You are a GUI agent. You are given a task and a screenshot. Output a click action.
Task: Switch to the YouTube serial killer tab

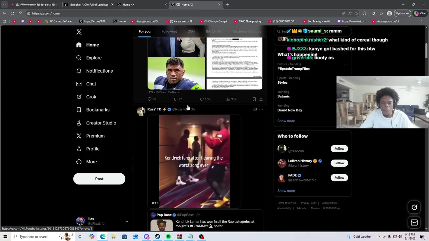click(x=36, y=5)
